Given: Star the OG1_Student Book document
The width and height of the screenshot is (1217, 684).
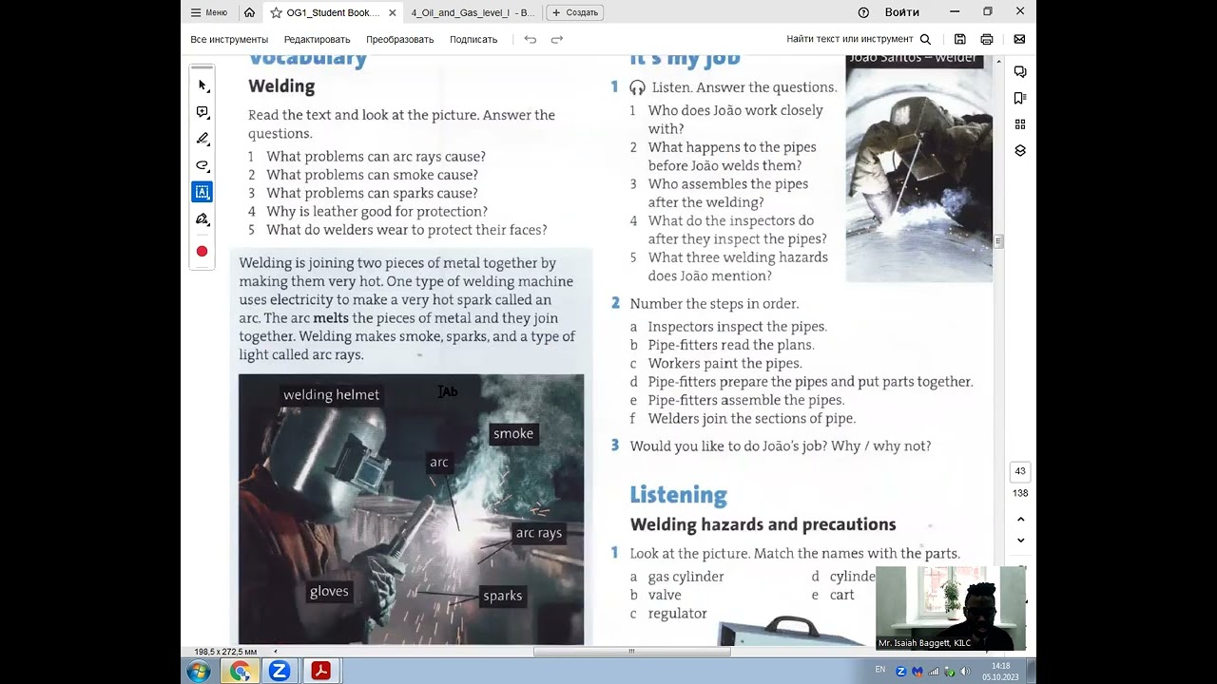Looking at the screenshot, I should point(276,12).
